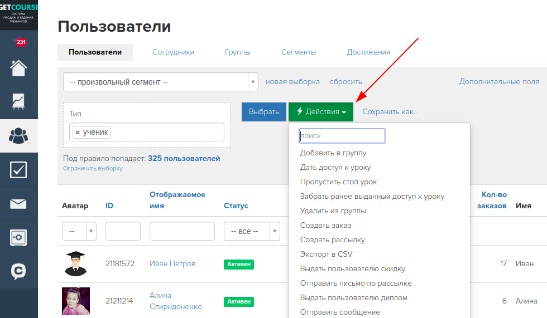Choose 'Дать доступ к уроку' action
This screenshot has height=318, width=547.
point(335,167)
